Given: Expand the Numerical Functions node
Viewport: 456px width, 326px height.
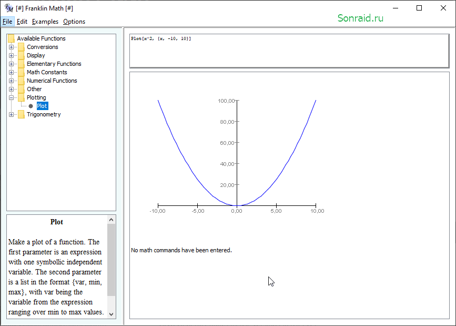Looking at the screenshot, I should (11, 81).
